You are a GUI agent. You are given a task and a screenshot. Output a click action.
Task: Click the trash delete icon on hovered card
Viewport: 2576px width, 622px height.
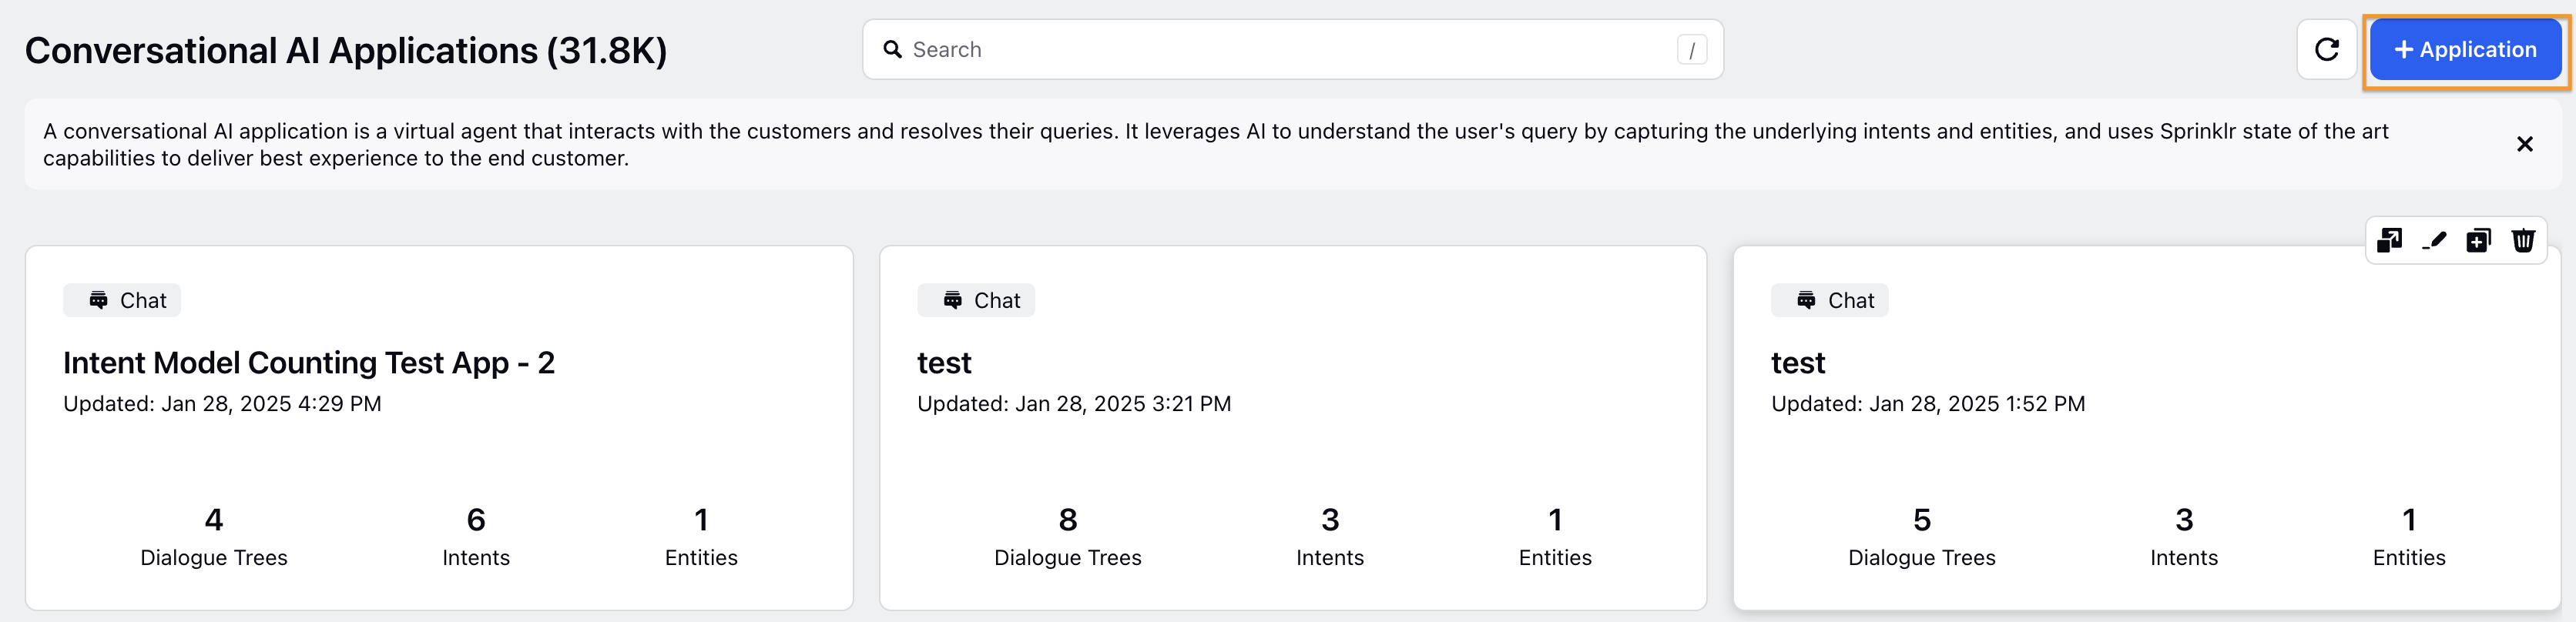2523,241
